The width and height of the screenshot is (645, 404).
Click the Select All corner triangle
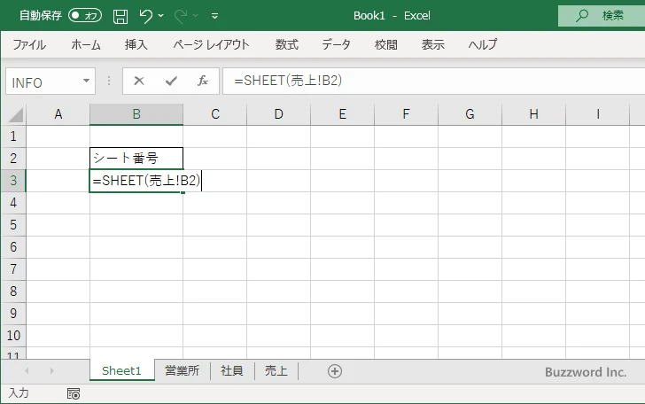[x=15, y=115]
